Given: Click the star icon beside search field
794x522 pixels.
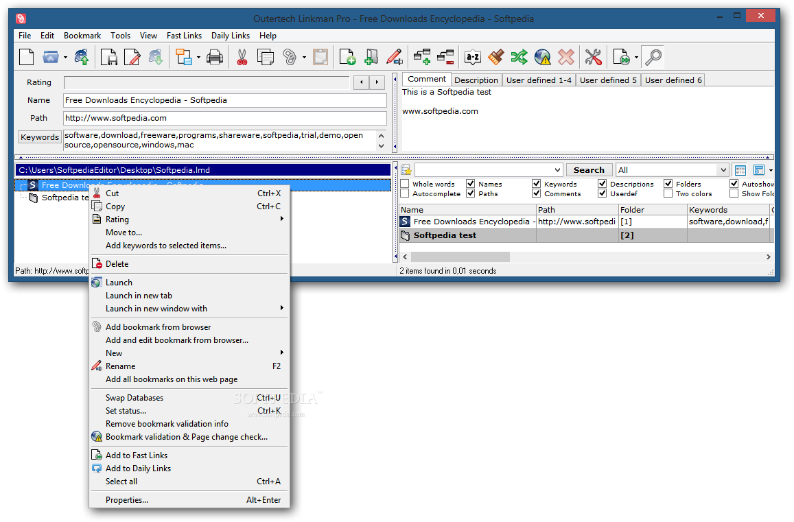Looking at the screenshot, I should pos(406,170).
